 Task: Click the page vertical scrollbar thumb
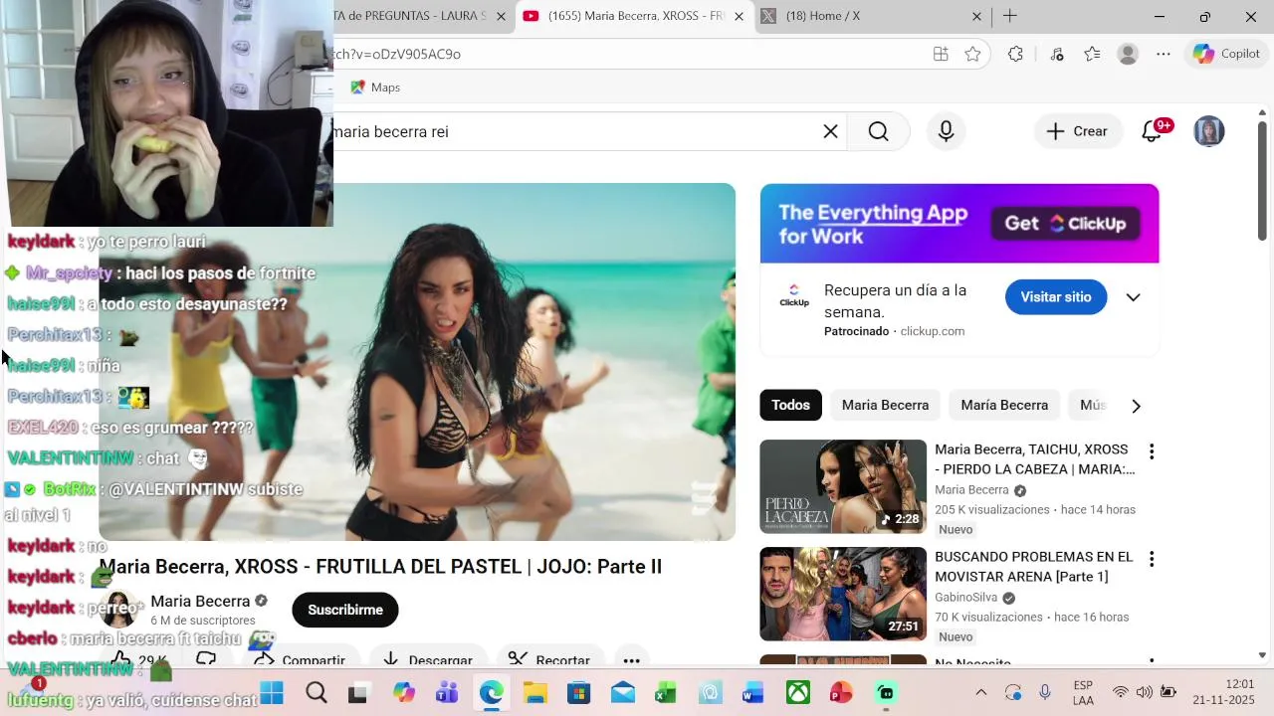1262,181
